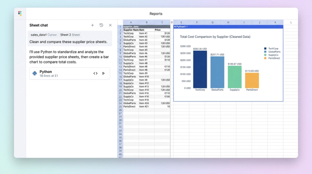This screenshot has height=174, width=312.
Task: Open the Python1 cell dropdown label
Action: (181, 27)
